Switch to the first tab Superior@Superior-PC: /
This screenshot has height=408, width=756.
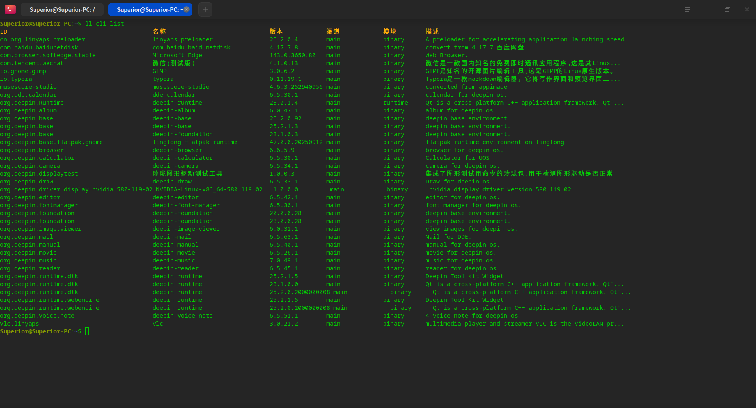click(x=62, y=9)
